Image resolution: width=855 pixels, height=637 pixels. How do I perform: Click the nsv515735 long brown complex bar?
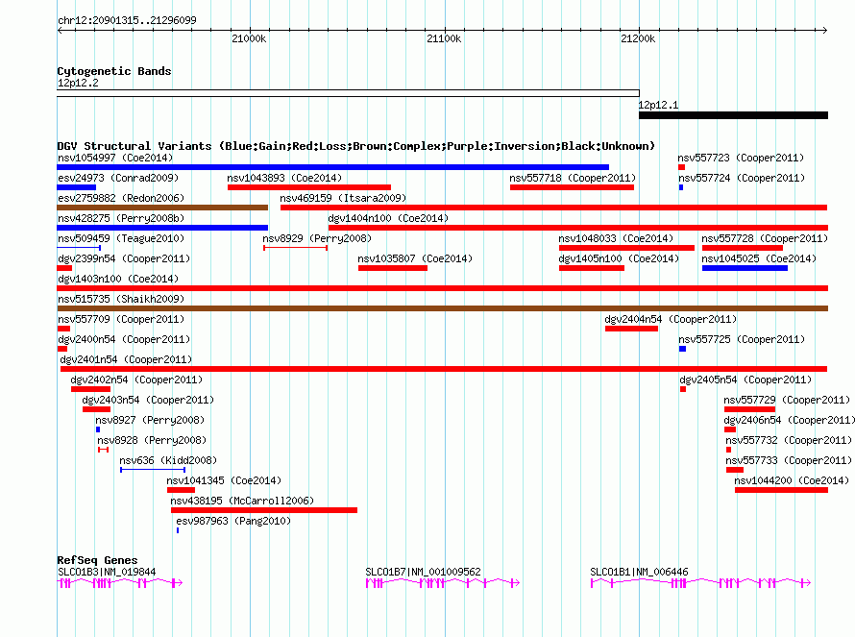coord(443,308)
